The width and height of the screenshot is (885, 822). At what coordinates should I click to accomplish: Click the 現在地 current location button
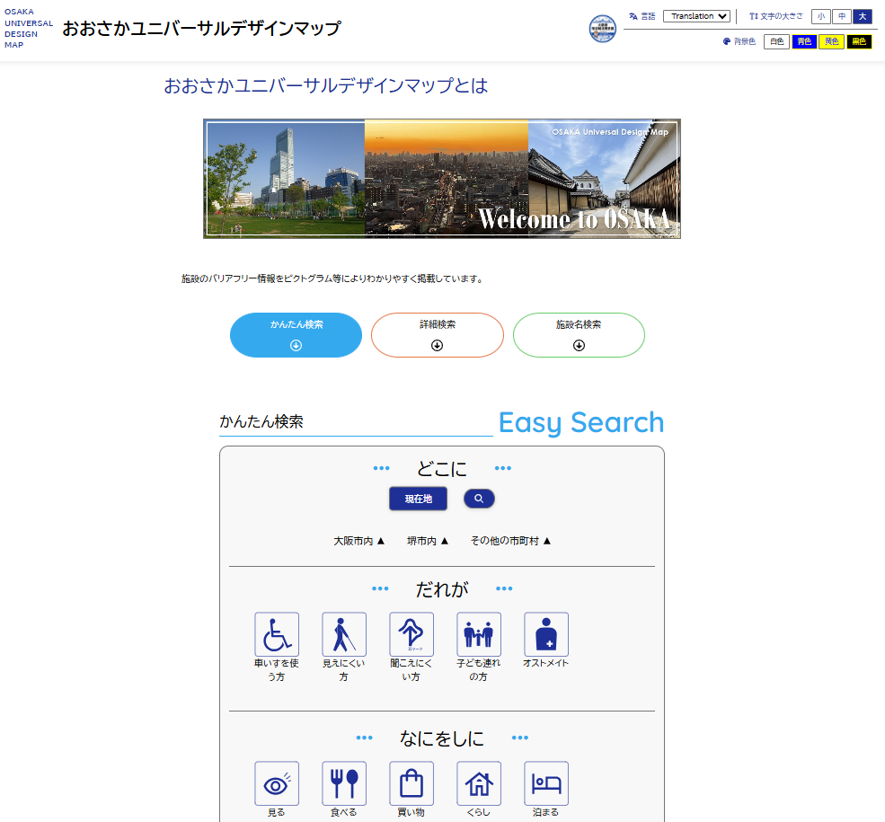pyautogui.click(x=418, y=499)
